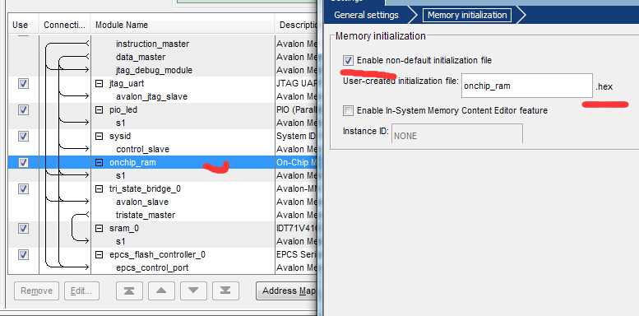Image resolution: width=639 pixels, height=316 pixels.
Task: Open the Address Map button
Action: (287, 290)
